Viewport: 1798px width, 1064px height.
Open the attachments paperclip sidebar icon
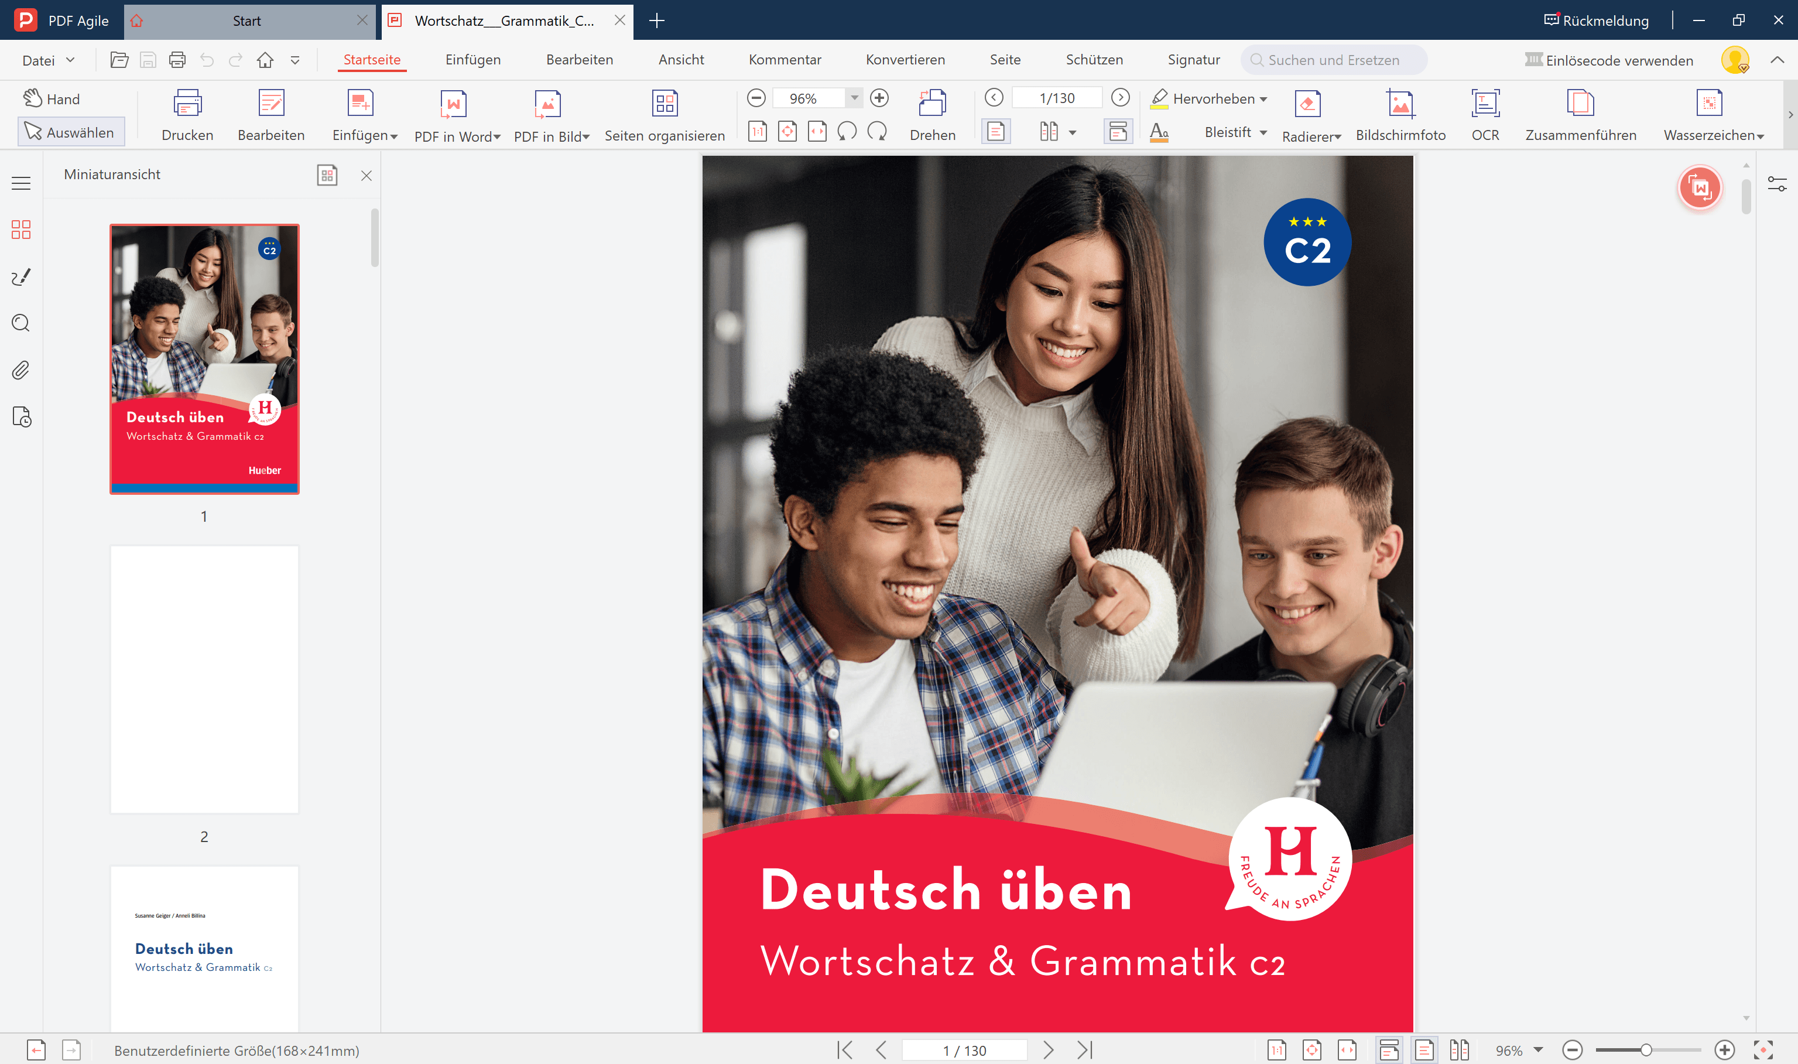pyautogui.click(x=22, y=370)
